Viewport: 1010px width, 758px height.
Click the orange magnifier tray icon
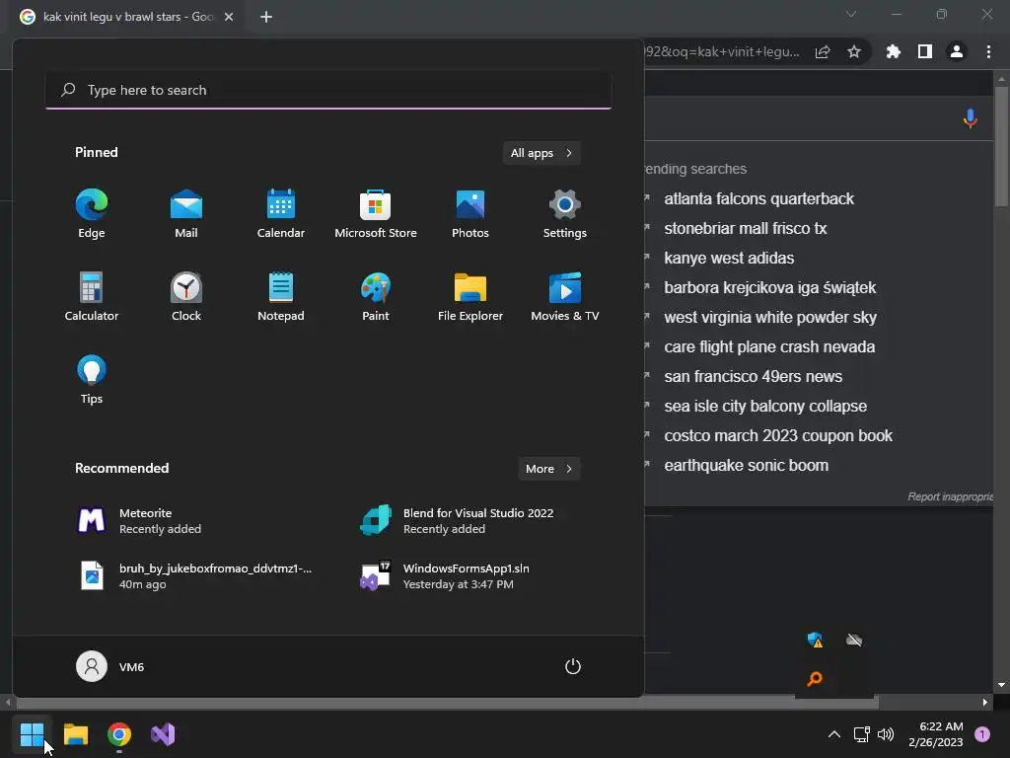[815, 679]
